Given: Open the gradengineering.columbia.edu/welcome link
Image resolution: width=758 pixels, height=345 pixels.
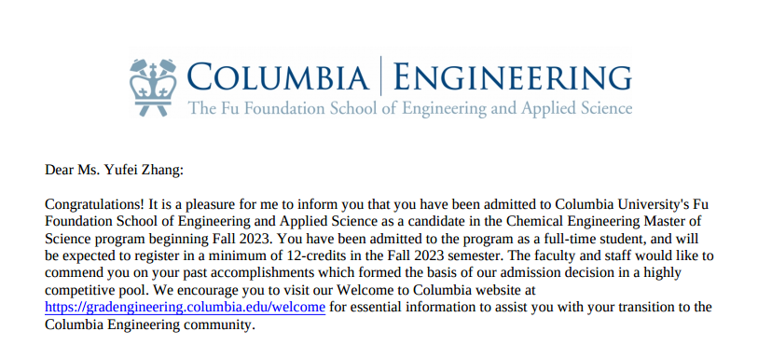Looking at the screenshot, I should coord(186,308).
